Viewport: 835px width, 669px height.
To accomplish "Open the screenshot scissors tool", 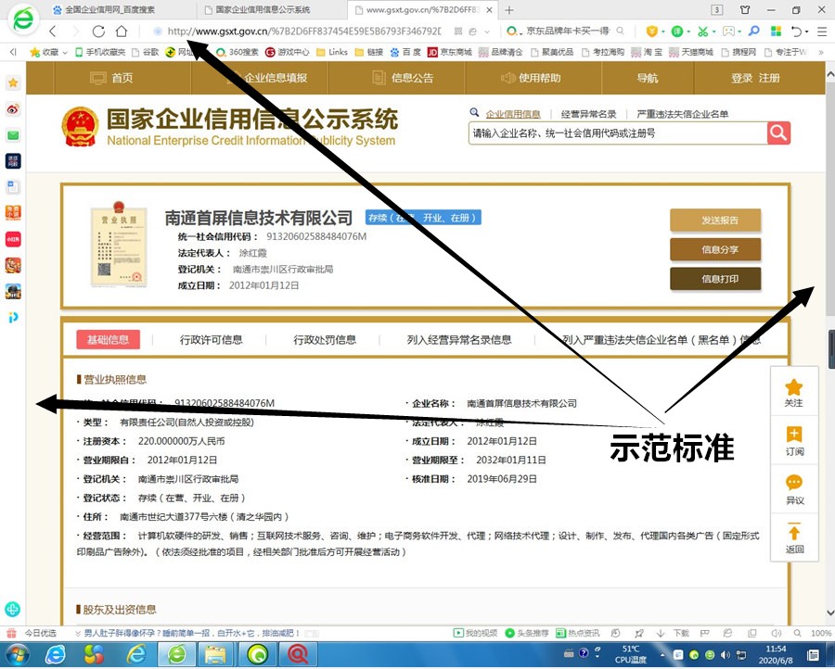I will tap(703, 32).
